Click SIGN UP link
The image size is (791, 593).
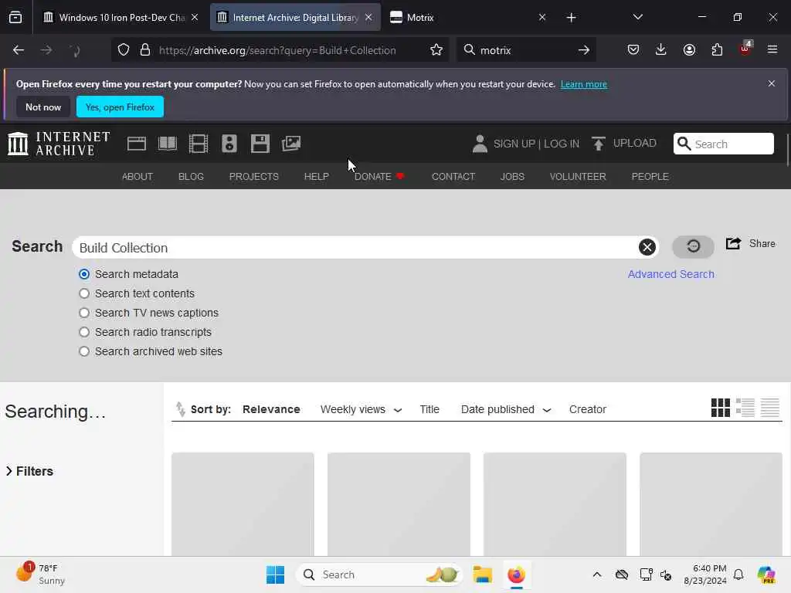[514, 144]
